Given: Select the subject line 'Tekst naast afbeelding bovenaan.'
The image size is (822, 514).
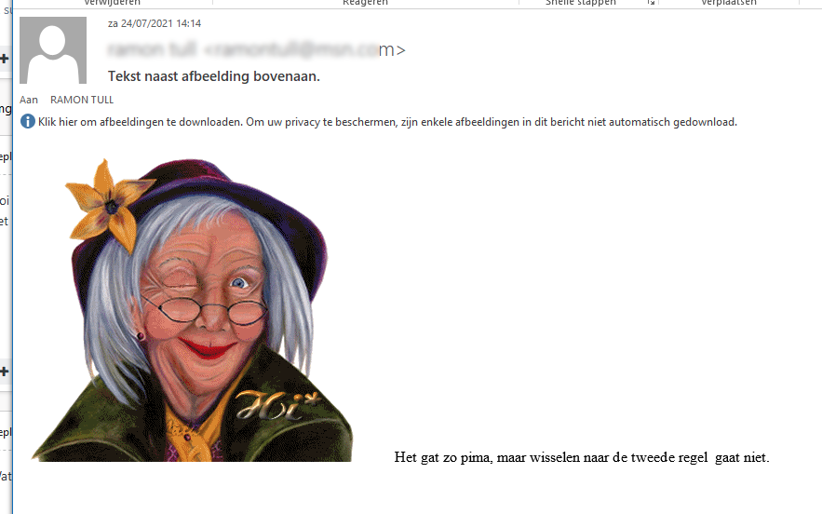Looking at the screenshot, I should tap(214, 76).
